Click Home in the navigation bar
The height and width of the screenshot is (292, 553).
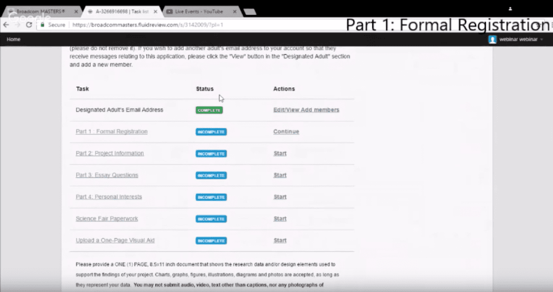pyautogui.click(x=14, y=39)
